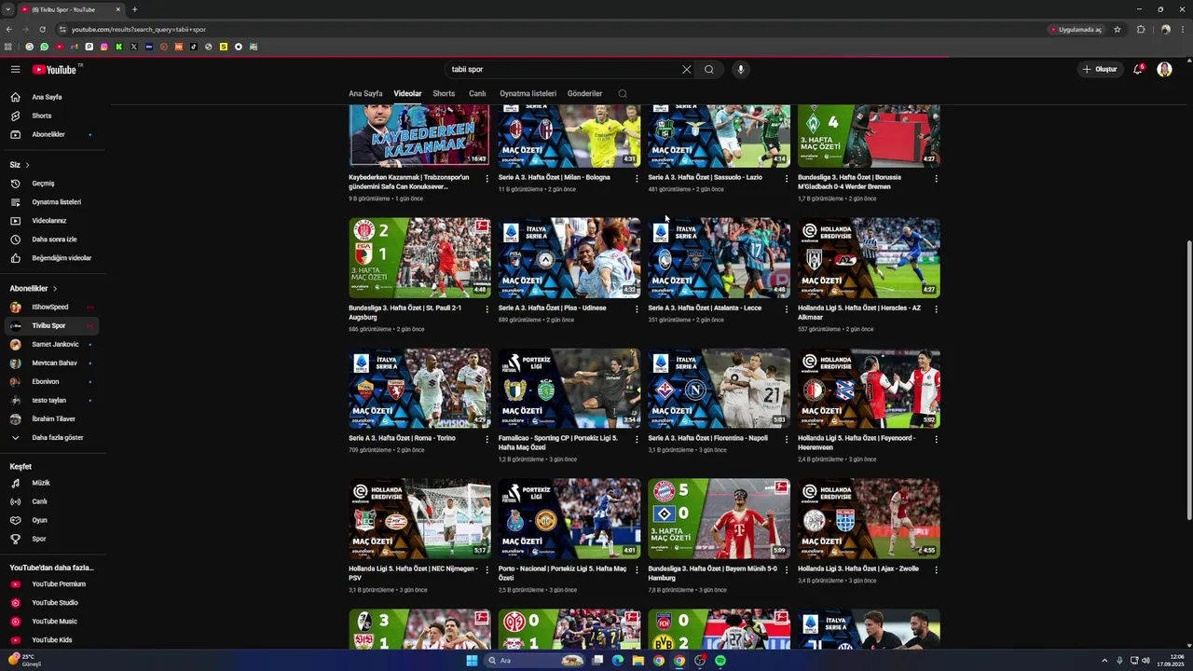Image resolution: width=1193 pixels, height=671 pixels.
Task: Click channel search magnifier icon
Action: (623, 93)
